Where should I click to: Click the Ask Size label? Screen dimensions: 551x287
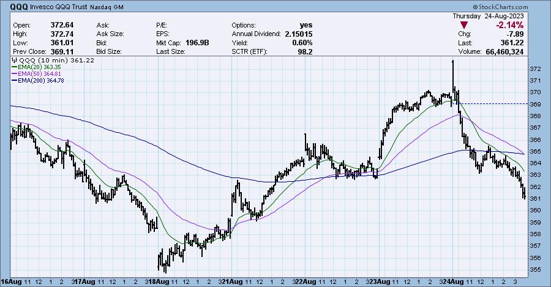point(110,34)
